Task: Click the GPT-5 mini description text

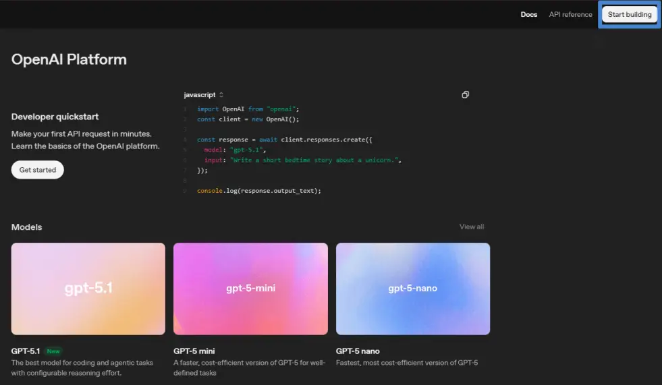Action: [x=249, y=367]
